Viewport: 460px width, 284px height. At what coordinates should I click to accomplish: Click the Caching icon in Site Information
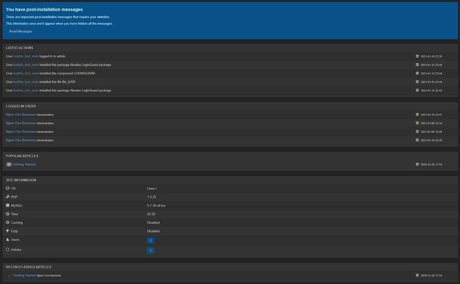tap(7, 222)
